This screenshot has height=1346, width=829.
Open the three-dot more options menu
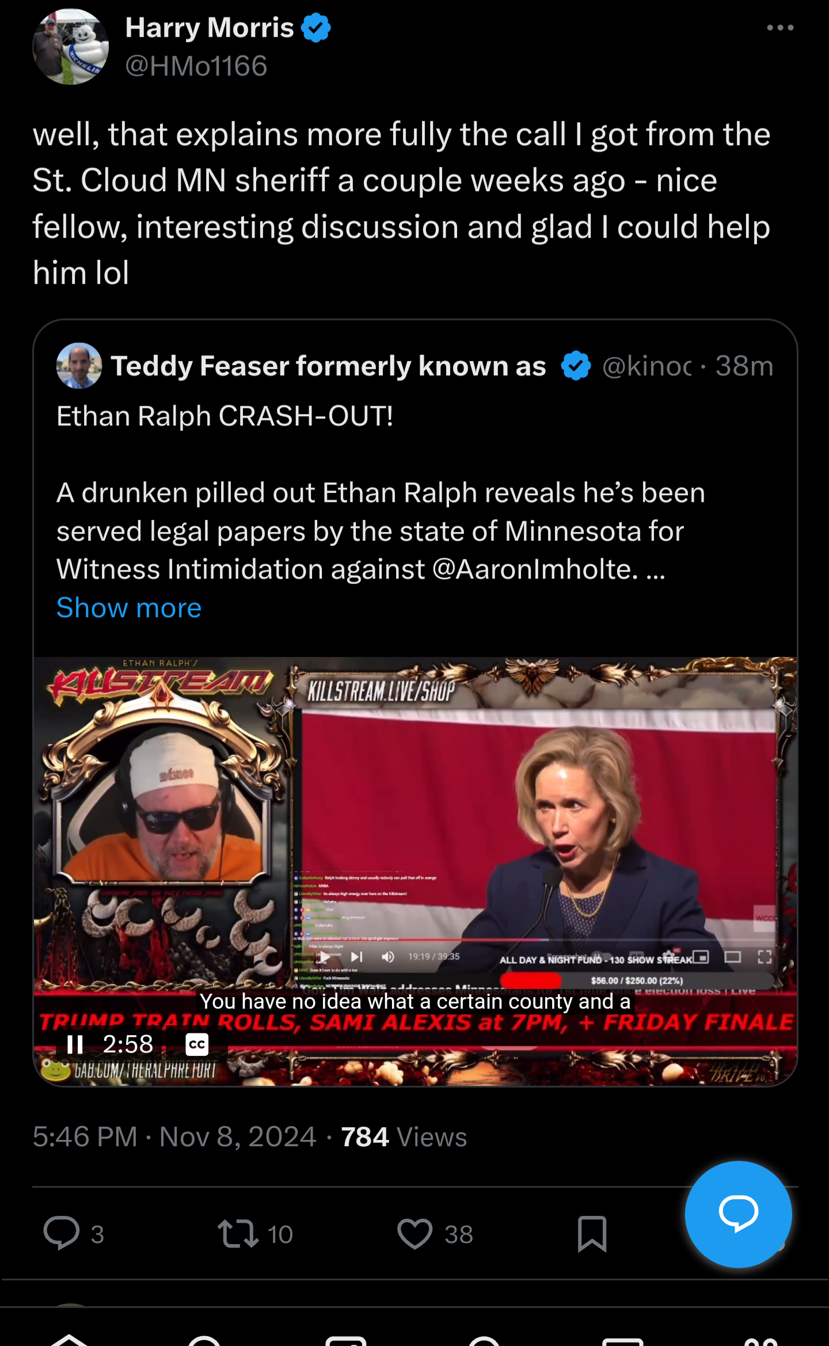[x=780, y=28]
